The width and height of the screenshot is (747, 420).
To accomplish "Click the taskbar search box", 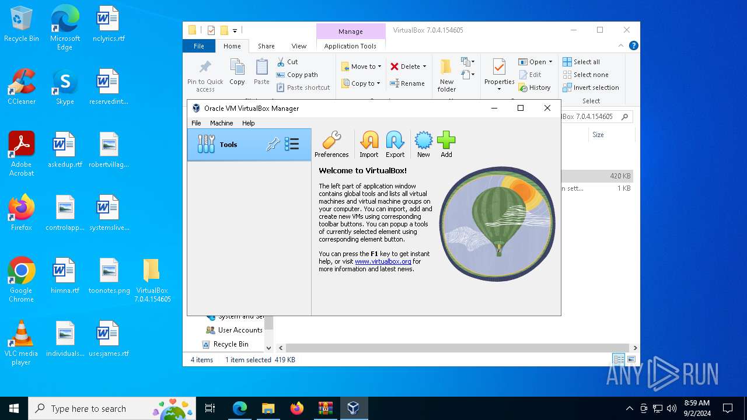I will tap(112, 408).
